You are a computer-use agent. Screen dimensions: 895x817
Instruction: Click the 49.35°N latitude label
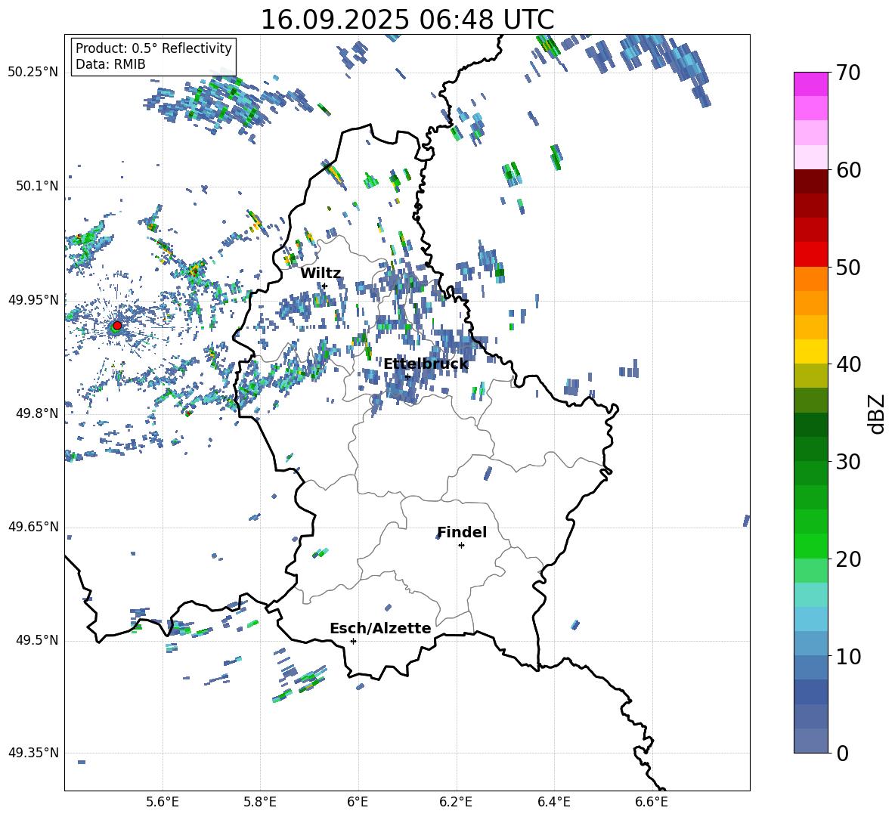coord(33,753)
